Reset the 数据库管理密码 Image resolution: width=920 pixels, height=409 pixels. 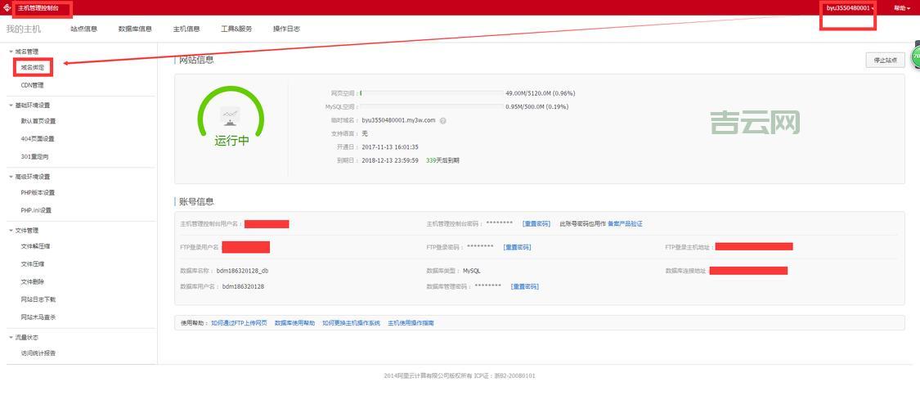[524, 286]
